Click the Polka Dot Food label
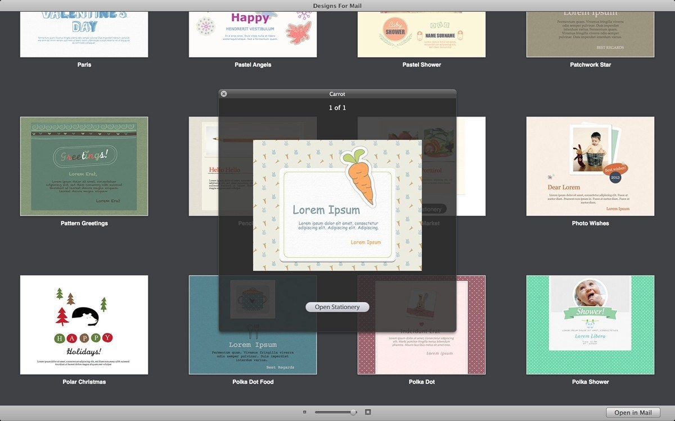This screenshot has height=421, width=675. (253, 382)
